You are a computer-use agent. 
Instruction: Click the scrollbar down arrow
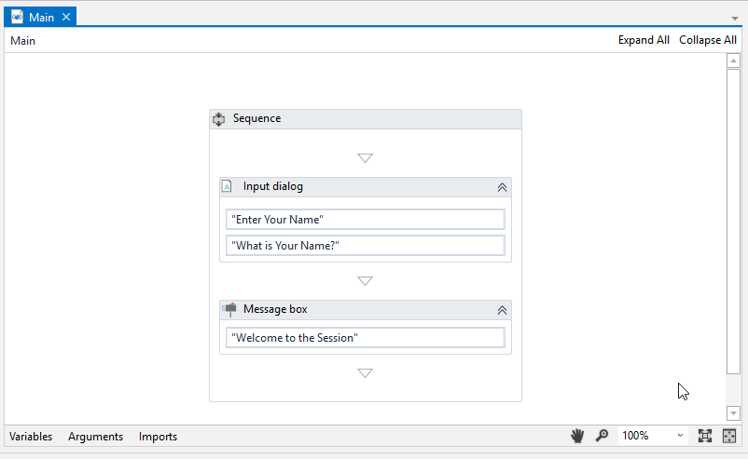click(733, 413)
